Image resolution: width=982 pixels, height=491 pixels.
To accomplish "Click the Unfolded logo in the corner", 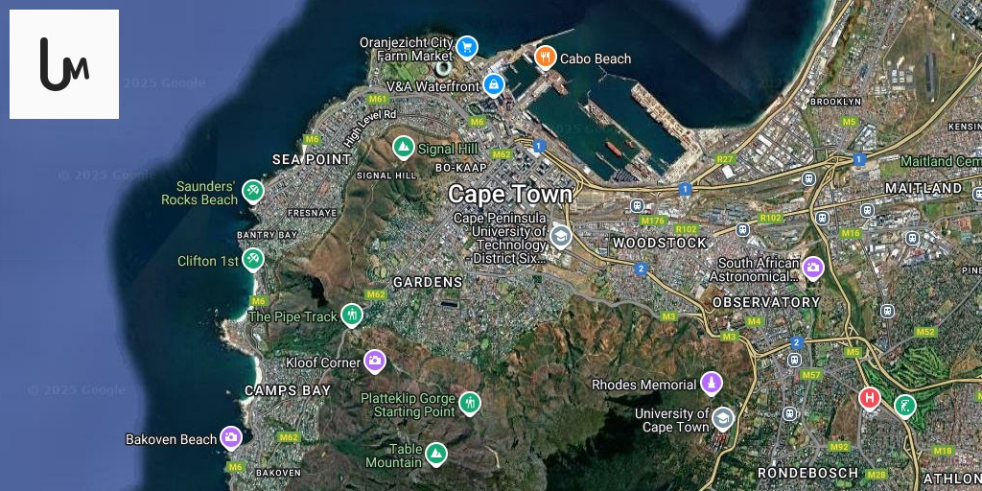I will pyautogui.click(x=64, y=64).
